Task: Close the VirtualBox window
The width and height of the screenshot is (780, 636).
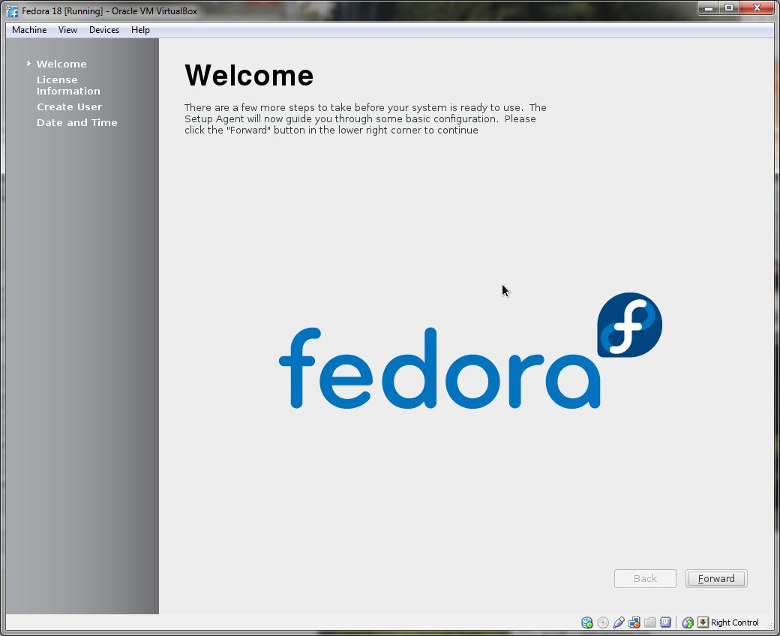Action: 757,7
